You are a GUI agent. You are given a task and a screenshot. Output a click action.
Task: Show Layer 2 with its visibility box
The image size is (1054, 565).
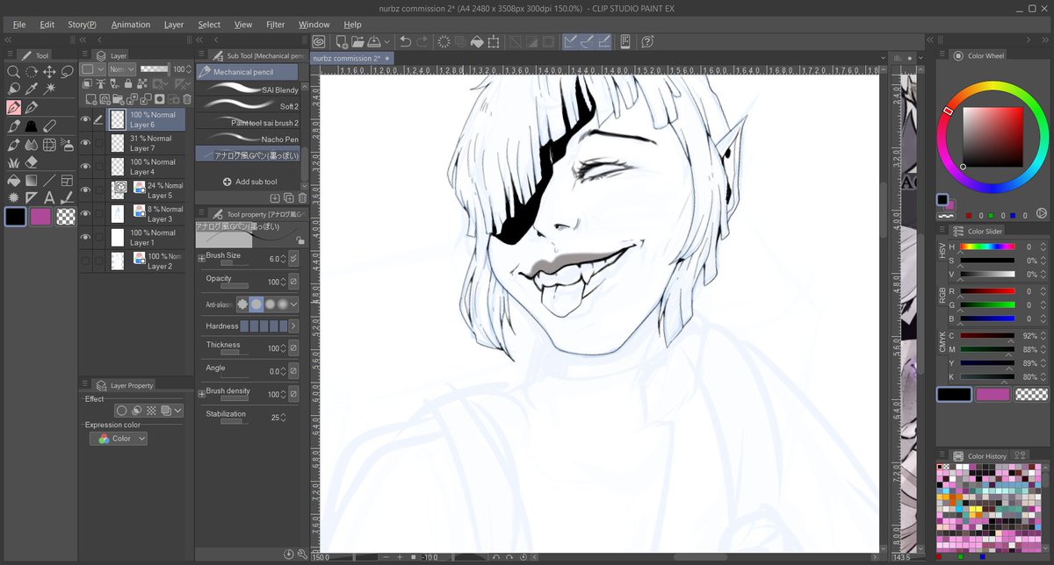pos(86,261)
